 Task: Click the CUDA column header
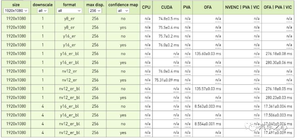(167, 7)
